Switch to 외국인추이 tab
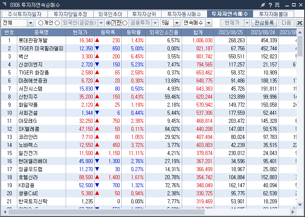This screenshot has height=217, width=305. pyautogui.click(x=110, y=14)
